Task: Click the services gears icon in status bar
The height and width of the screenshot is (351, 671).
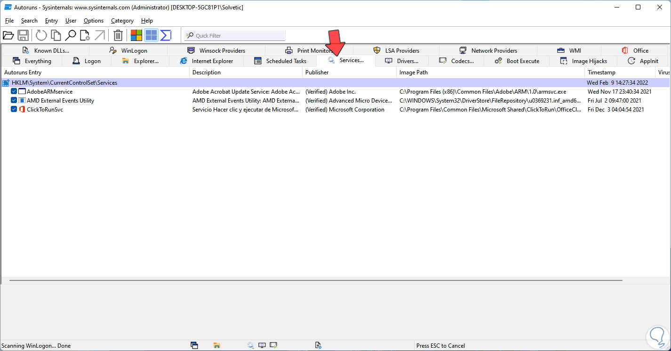Action: 251,345
